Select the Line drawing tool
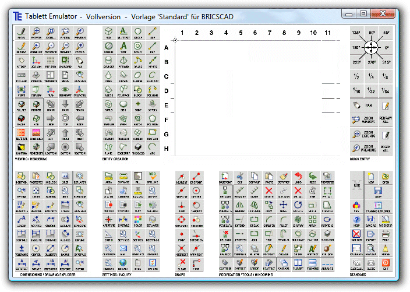 pyautogui.click(x=153, y=33)
